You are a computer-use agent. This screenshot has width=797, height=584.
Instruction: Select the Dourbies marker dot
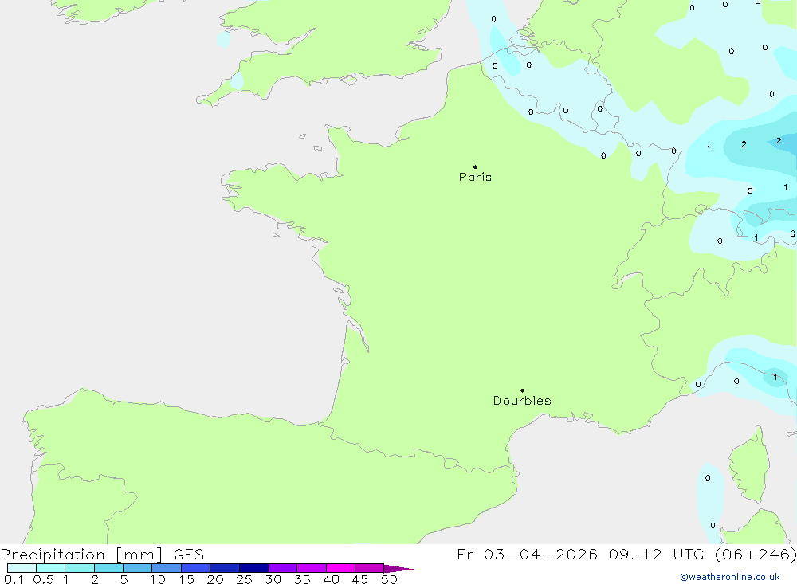tap(522, 390)
